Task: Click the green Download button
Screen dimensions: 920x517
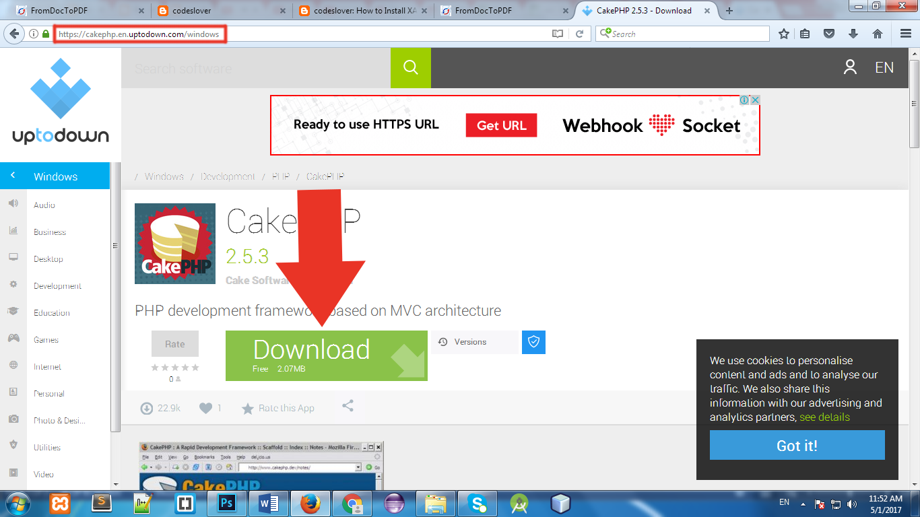Action: coord(326,355)
